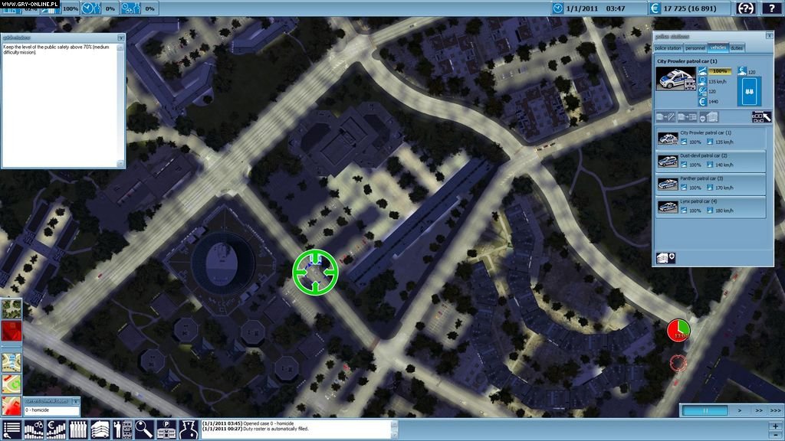Select the satellite map view thumbnail
This screenshot has width=785, height=441.
pos(11,309)
